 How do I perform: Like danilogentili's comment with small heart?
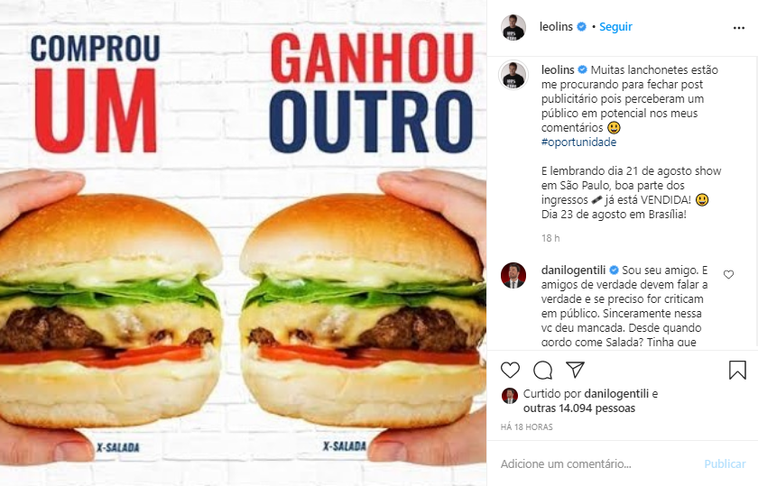click(x=728, y=274)
